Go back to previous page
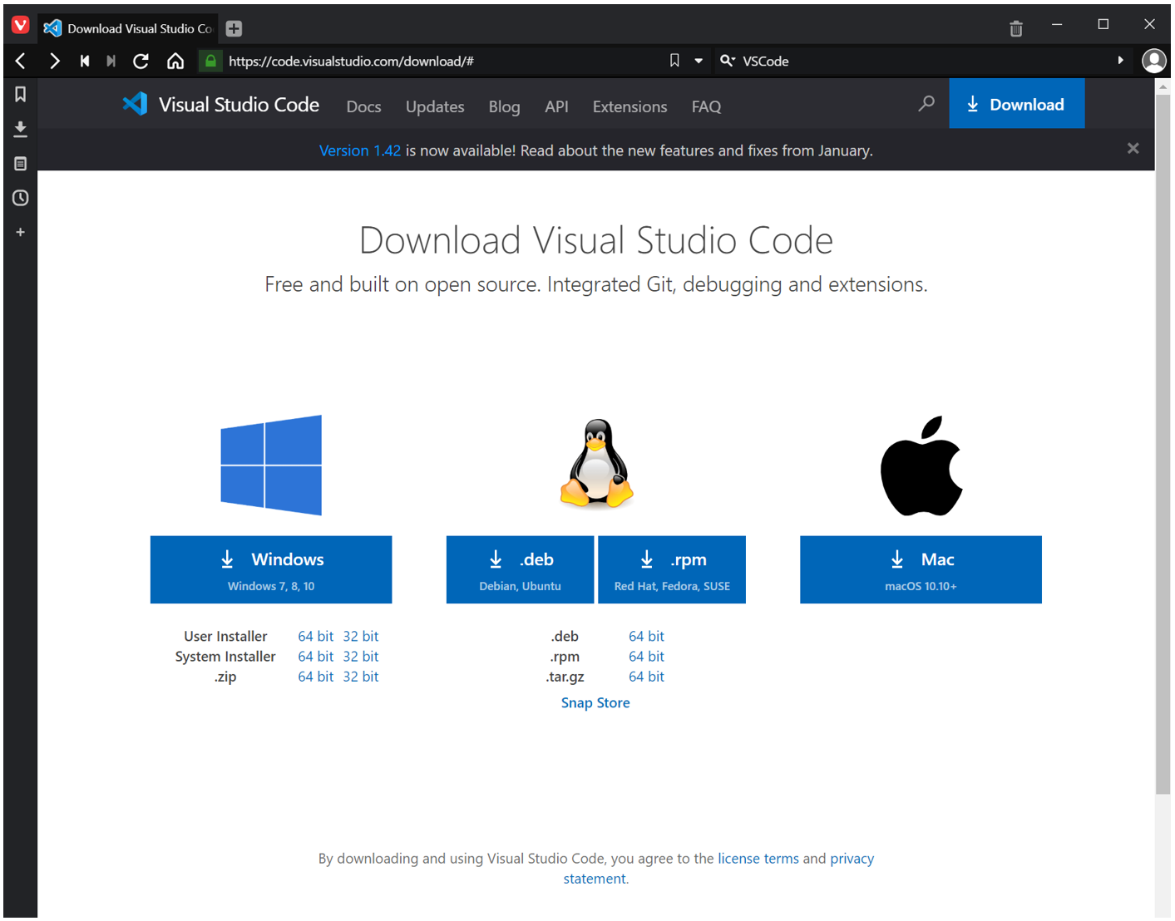 (x=21, y=61)
